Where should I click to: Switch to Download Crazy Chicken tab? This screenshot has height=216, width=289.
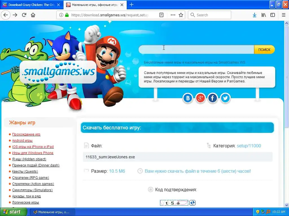tap(32, 5)
